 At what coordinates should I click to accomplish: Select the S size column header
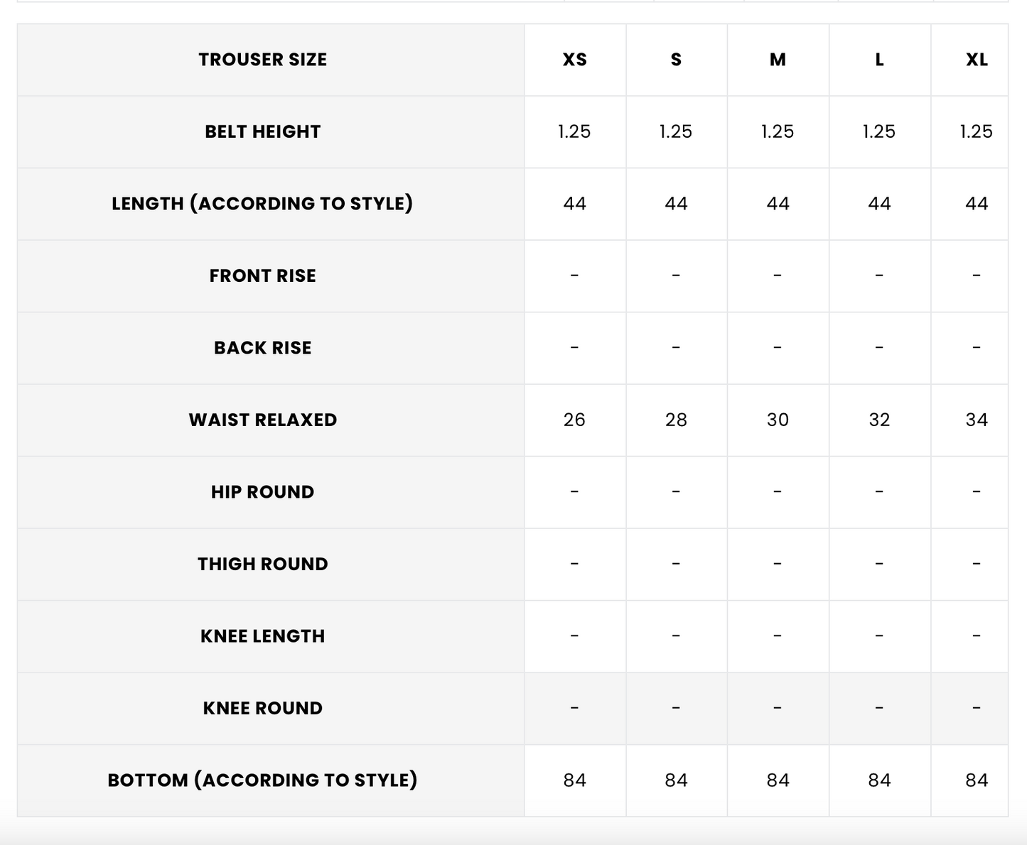[676, 60]
